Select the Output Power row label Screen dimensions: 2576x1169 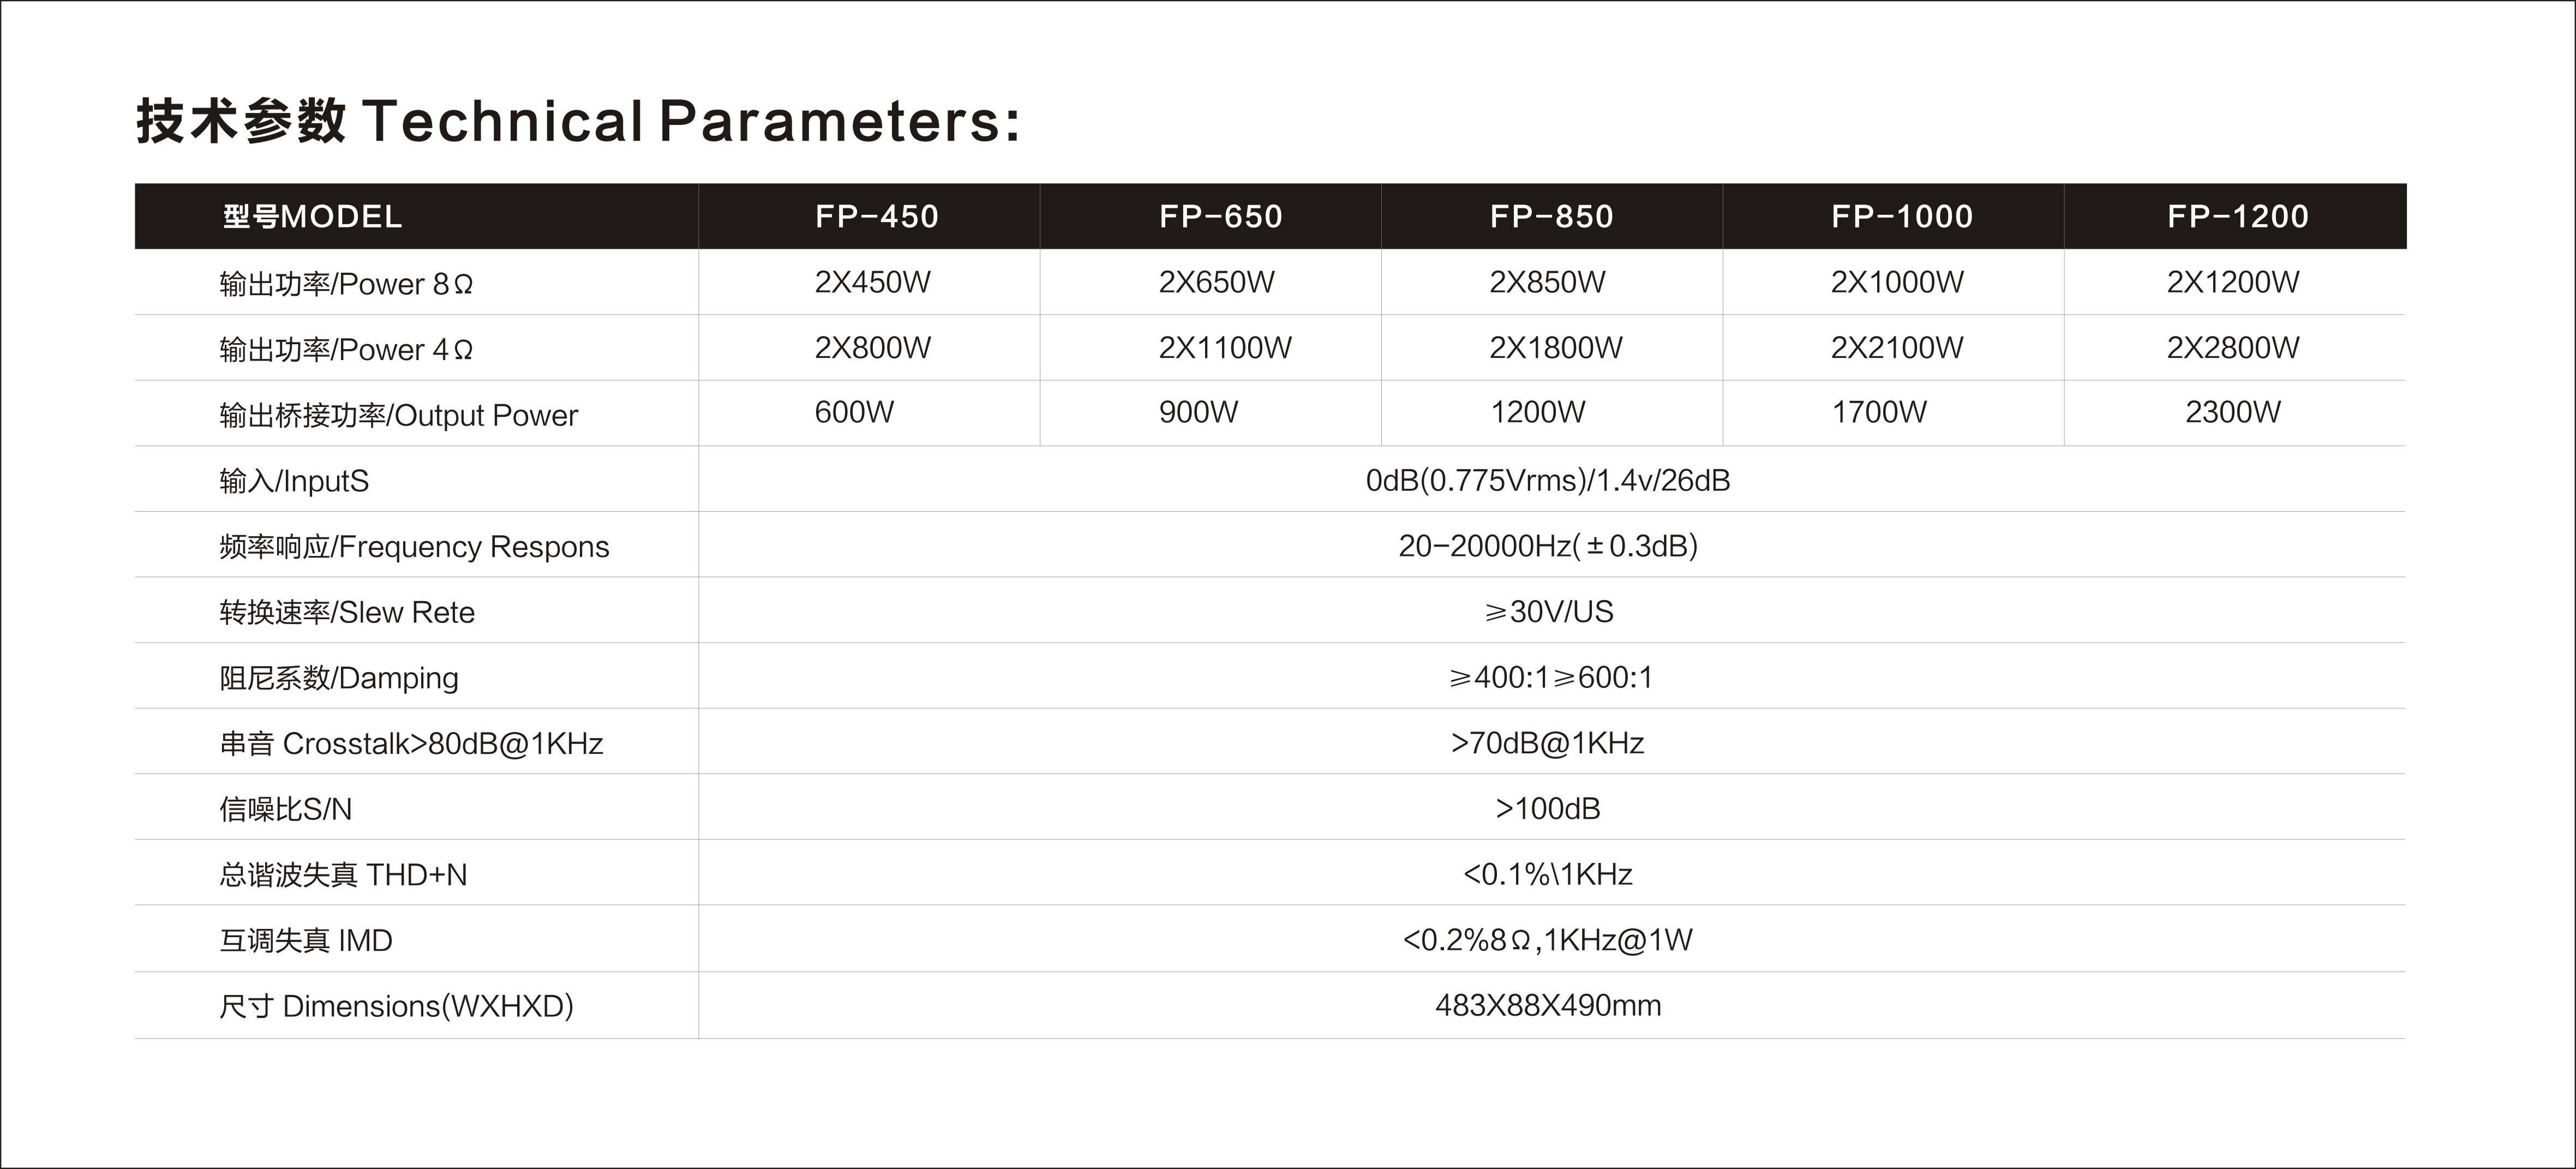pyautogui.click(x=398, y=415)
